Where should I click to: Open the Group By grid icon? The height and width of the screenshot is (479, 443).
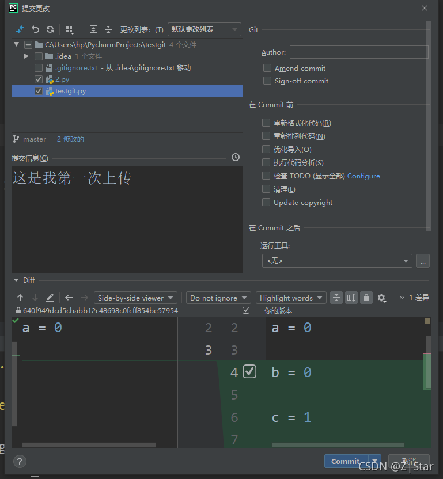pyautogui.click(x=70, y=29)
